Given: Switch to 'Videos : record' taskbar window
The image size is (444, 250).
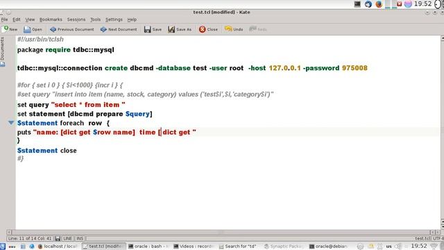Looking at the screenshot, I should tap(194, 247).
